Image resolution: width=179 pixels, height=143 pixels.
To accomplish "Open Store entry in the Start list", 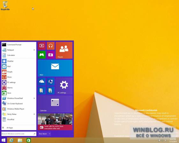I will (x=19, y=93).
